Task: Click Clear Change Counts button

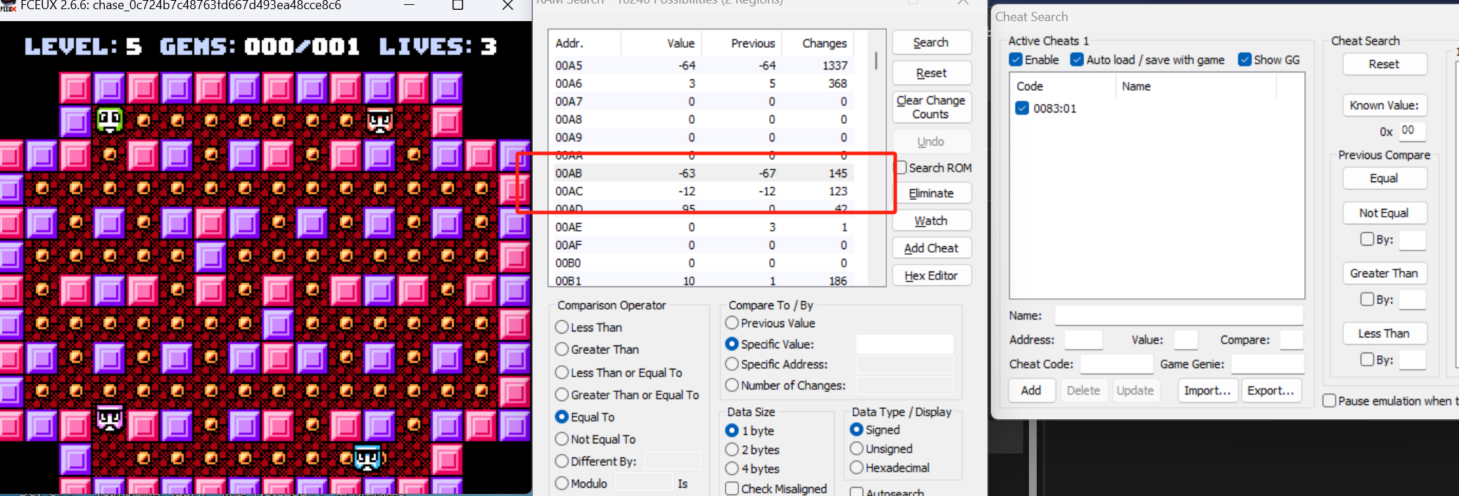Action: point(931,108)
